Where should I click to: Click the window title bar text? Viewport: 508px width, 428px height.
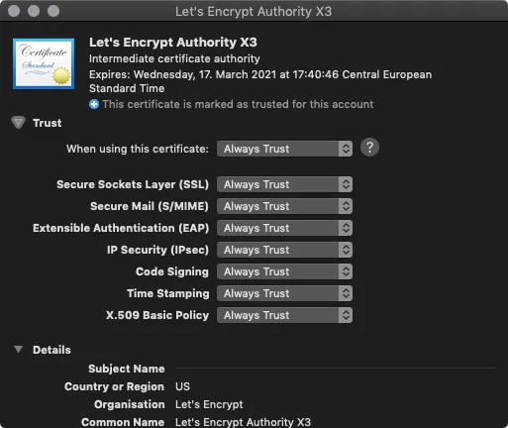pyautogui.click(x=254, y=12)
